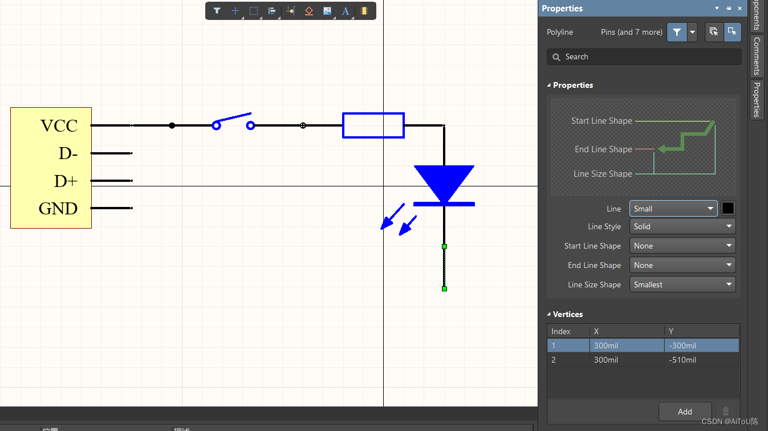Activate the move objects cross icon

click(235, 10)
